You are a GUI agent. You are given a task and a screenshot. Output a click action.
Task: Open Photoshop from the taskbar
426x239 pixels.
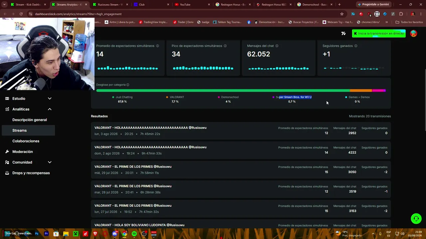37,234
